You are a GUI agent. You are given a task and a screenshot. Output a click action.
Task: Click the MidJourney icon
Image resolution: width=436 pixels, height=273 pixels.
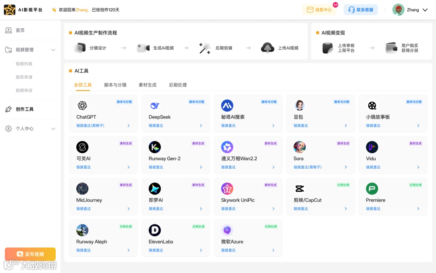click(x=82, y=188)
